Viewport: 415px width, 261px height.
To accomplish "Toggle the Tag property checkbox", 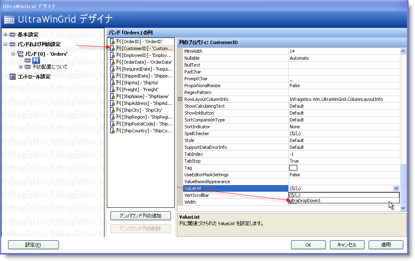I will tap(293, 168).
